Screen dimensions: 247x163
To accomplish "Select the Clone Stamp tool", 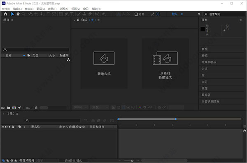I will pyautogui.click(x=84, y=14).
